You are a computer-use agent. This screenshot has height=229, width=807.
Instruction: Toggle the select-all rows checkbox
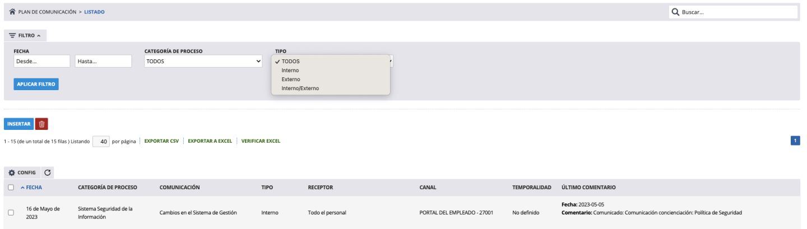[x=11, y=187]
